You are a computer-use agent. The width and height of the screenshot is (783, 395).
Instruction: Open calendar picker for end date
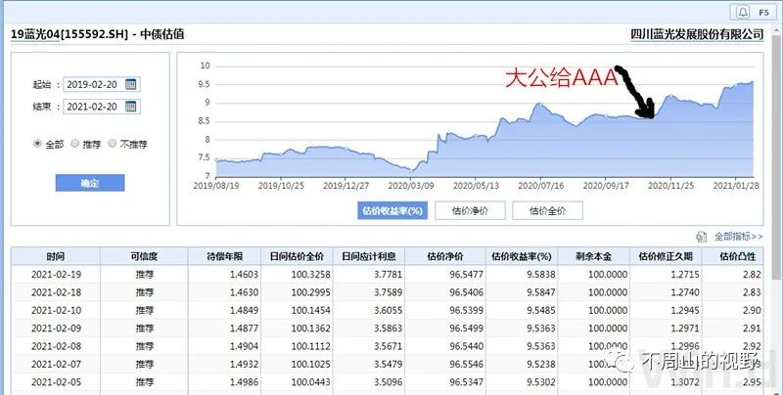[131, 107]
